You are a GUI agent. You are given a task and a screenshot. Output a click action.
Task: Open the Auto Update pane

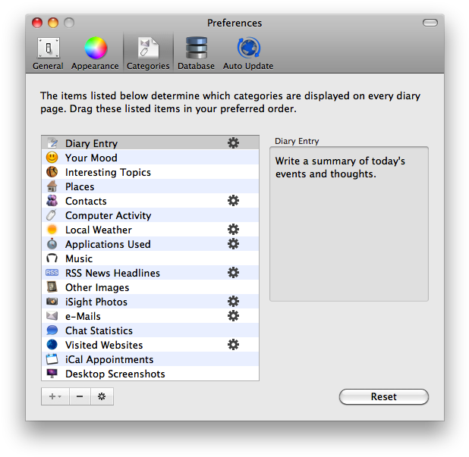248,53
